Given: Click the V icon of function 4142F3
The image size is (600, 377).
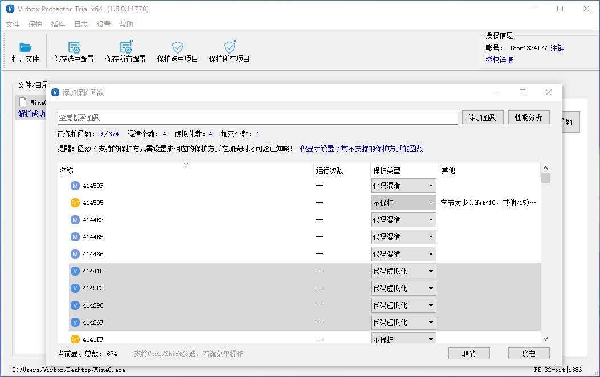Looking at the screenshot, I should coord(75,288).
